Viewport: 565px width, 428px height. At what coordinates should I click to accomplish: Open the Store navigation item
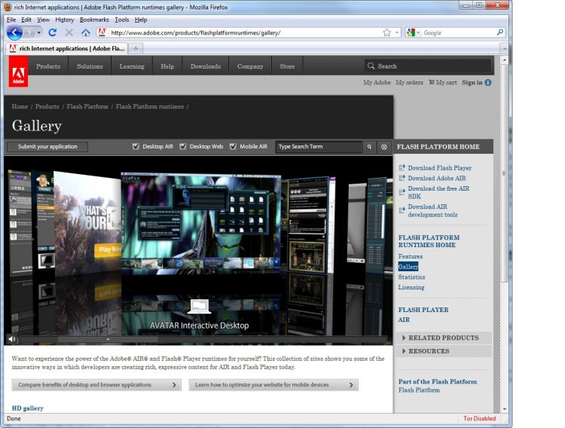(287, 66)
